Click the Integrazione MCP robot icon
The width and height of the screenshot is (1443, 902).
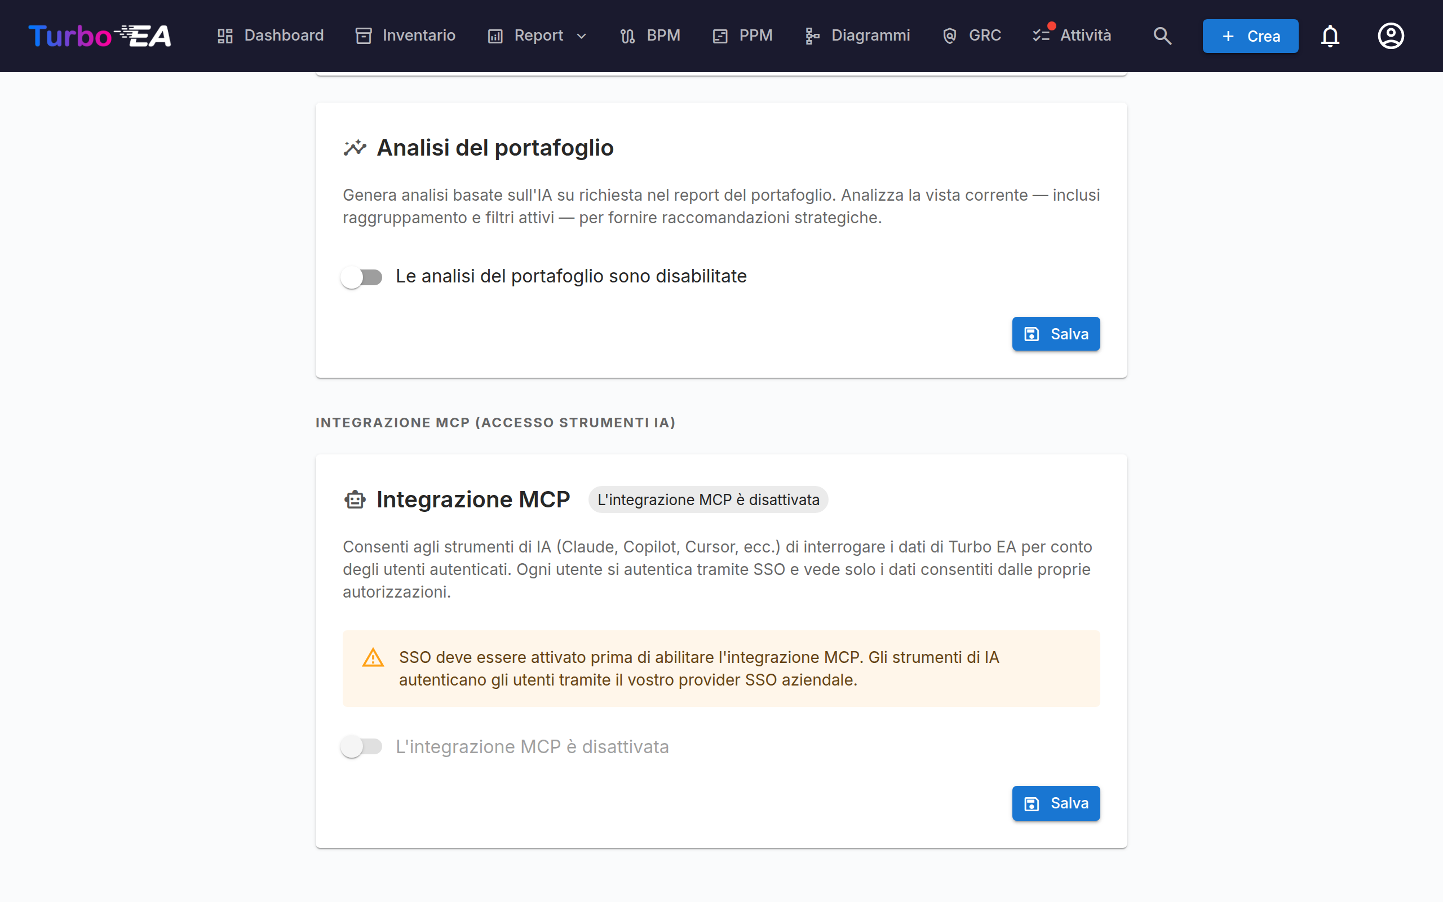(x=355, y=499)
